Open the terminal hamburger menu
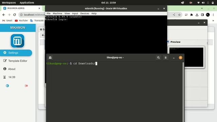This screenshot has height=122, width=217. click(165, 58)
